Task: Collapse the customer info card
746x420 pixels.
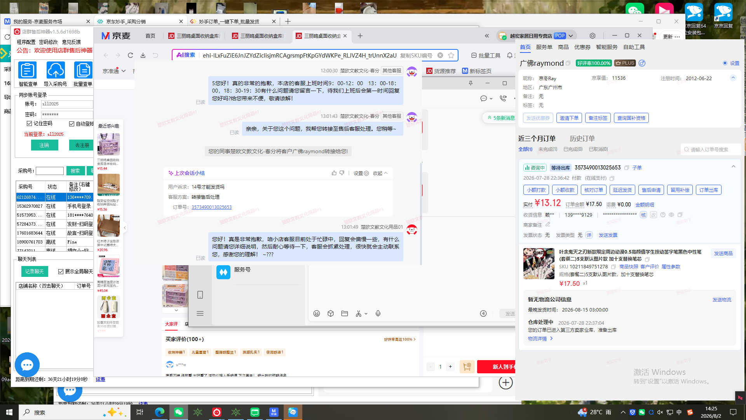Action: pos(733,78)
